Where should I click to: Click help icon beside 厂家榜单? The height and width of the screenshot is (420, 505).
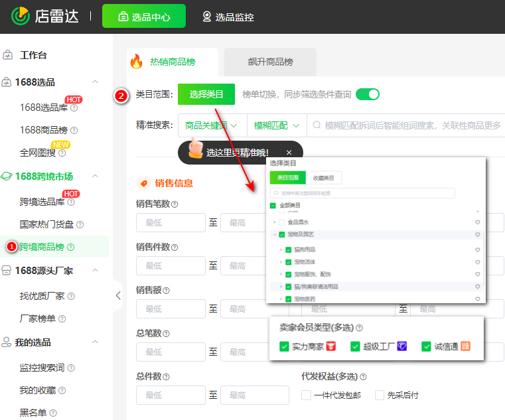tap(62, 318)
